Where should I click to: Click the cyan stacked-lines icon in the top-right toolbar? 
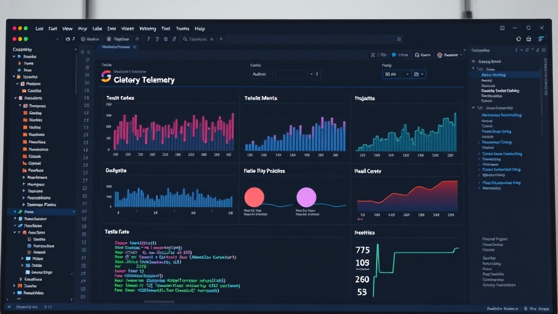tap(541, 39)
